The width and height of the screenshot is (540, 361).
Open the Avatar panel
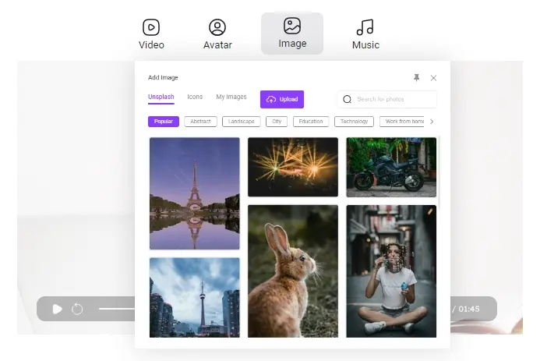click(x=217, y=34)
